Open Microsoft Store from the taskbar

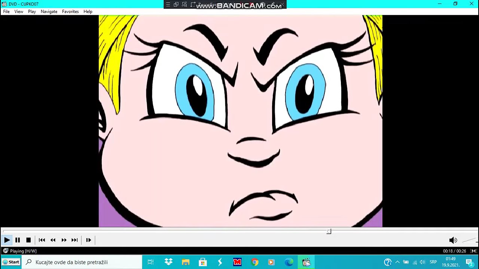point(203,262)
